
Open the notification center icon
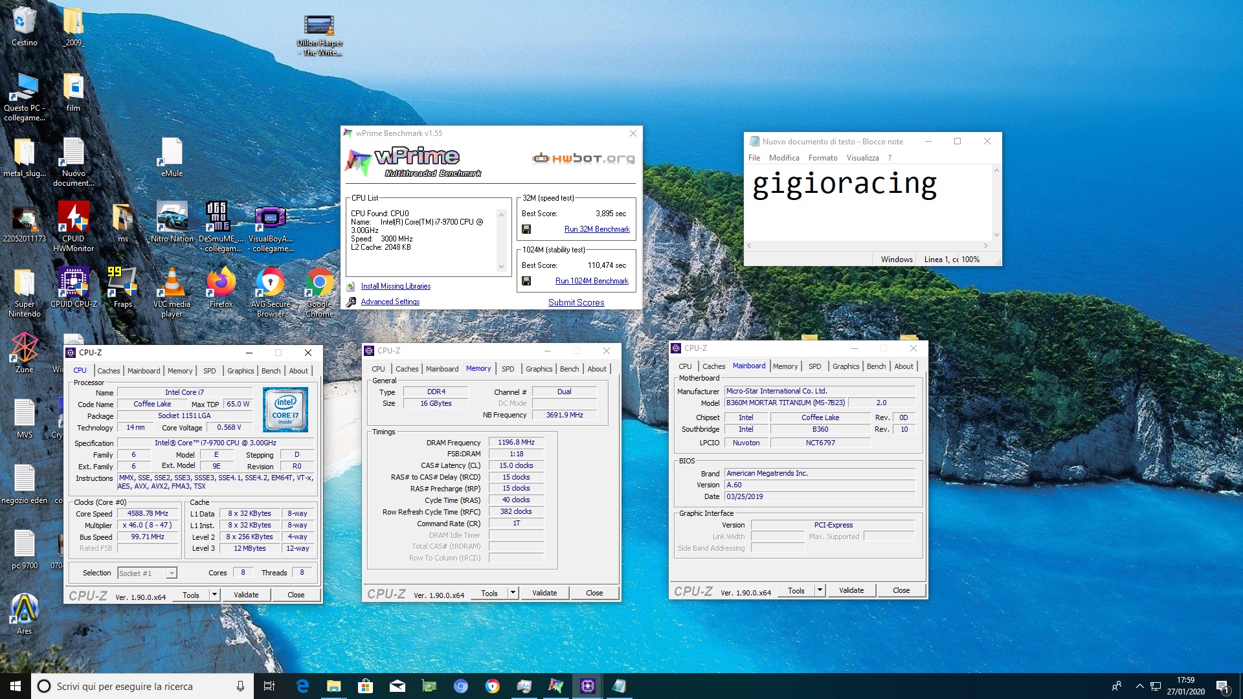coord(1222,686)
